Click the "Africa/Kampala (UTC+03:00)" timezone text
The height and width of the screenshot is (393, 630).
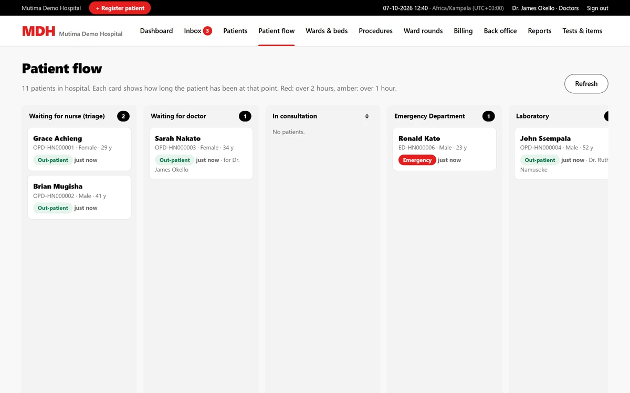click(468, 8)
